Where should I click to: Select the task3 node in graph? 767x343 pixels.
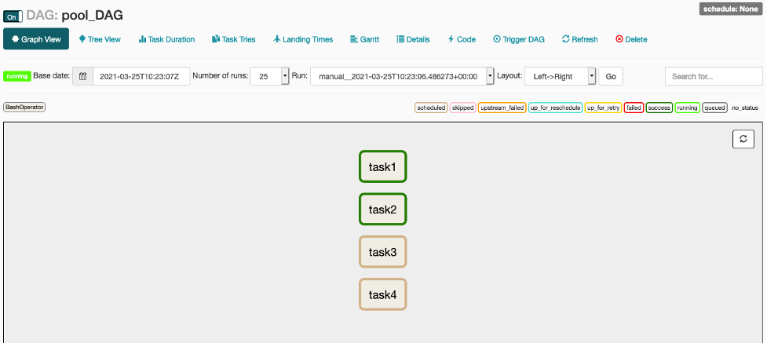pyautogui.click(x=382, y=252)
